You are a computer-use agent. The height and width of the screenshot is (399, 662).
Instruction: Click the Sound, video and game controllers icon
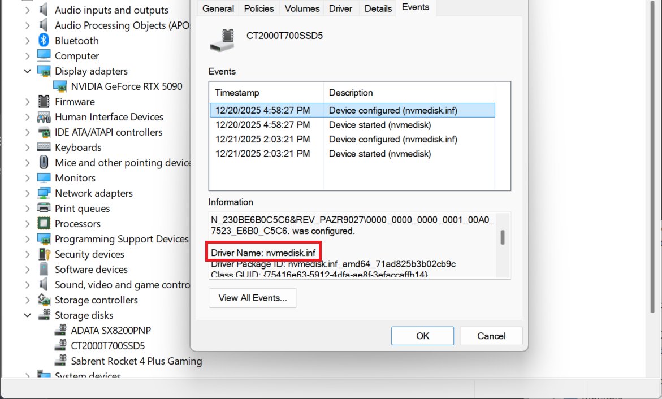point(44,284)
